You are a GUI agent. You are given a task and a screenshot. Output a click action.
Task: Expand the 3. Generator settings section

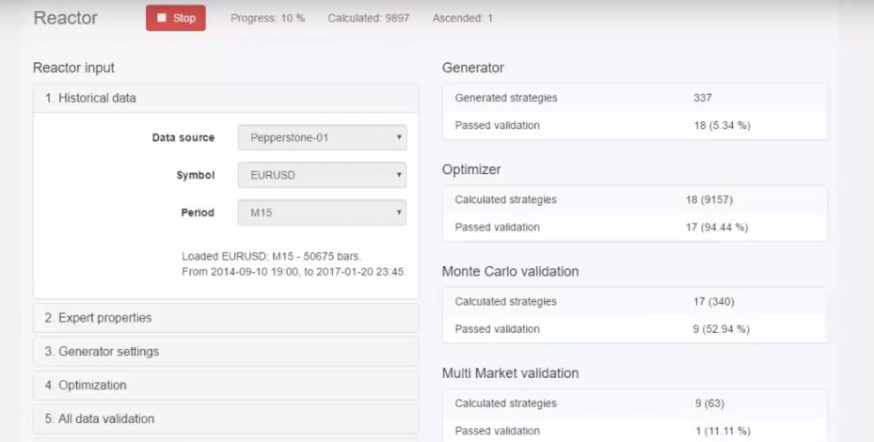pyautogui.click(x=226, y=351)
